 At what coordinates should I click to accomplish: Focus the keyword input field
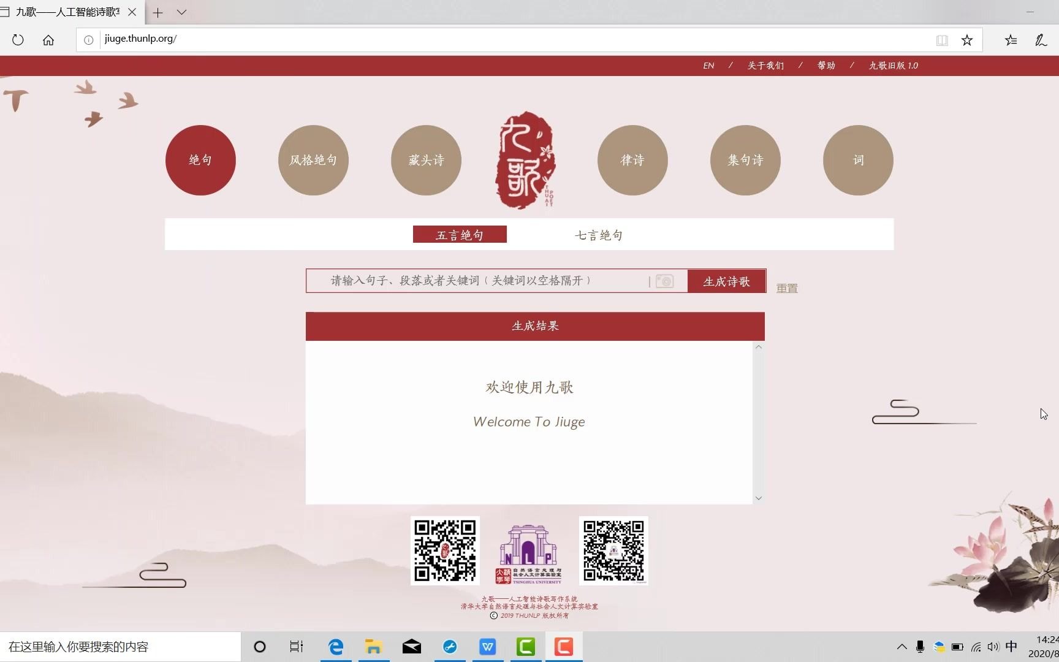(x=477, y=281)
